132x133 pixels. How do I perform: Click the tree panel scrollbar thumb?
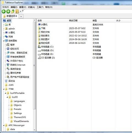pos(34,66)
